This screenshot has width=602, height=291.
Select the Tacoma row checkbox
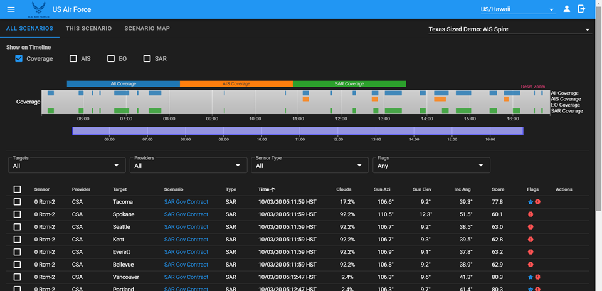coord(18,202)
